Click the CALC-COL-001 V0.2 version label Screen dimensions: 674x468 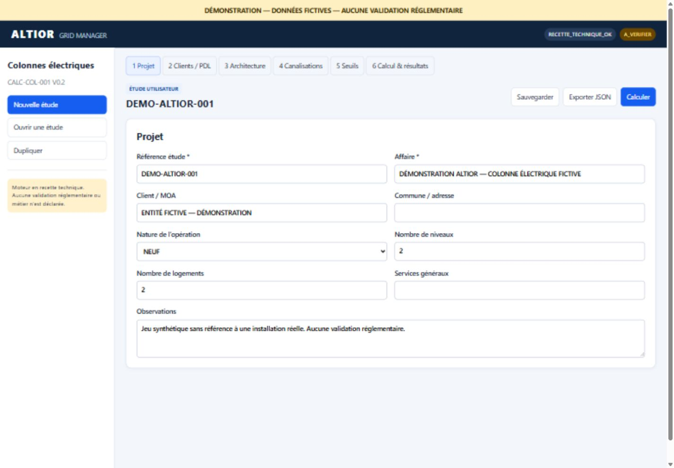36,82
